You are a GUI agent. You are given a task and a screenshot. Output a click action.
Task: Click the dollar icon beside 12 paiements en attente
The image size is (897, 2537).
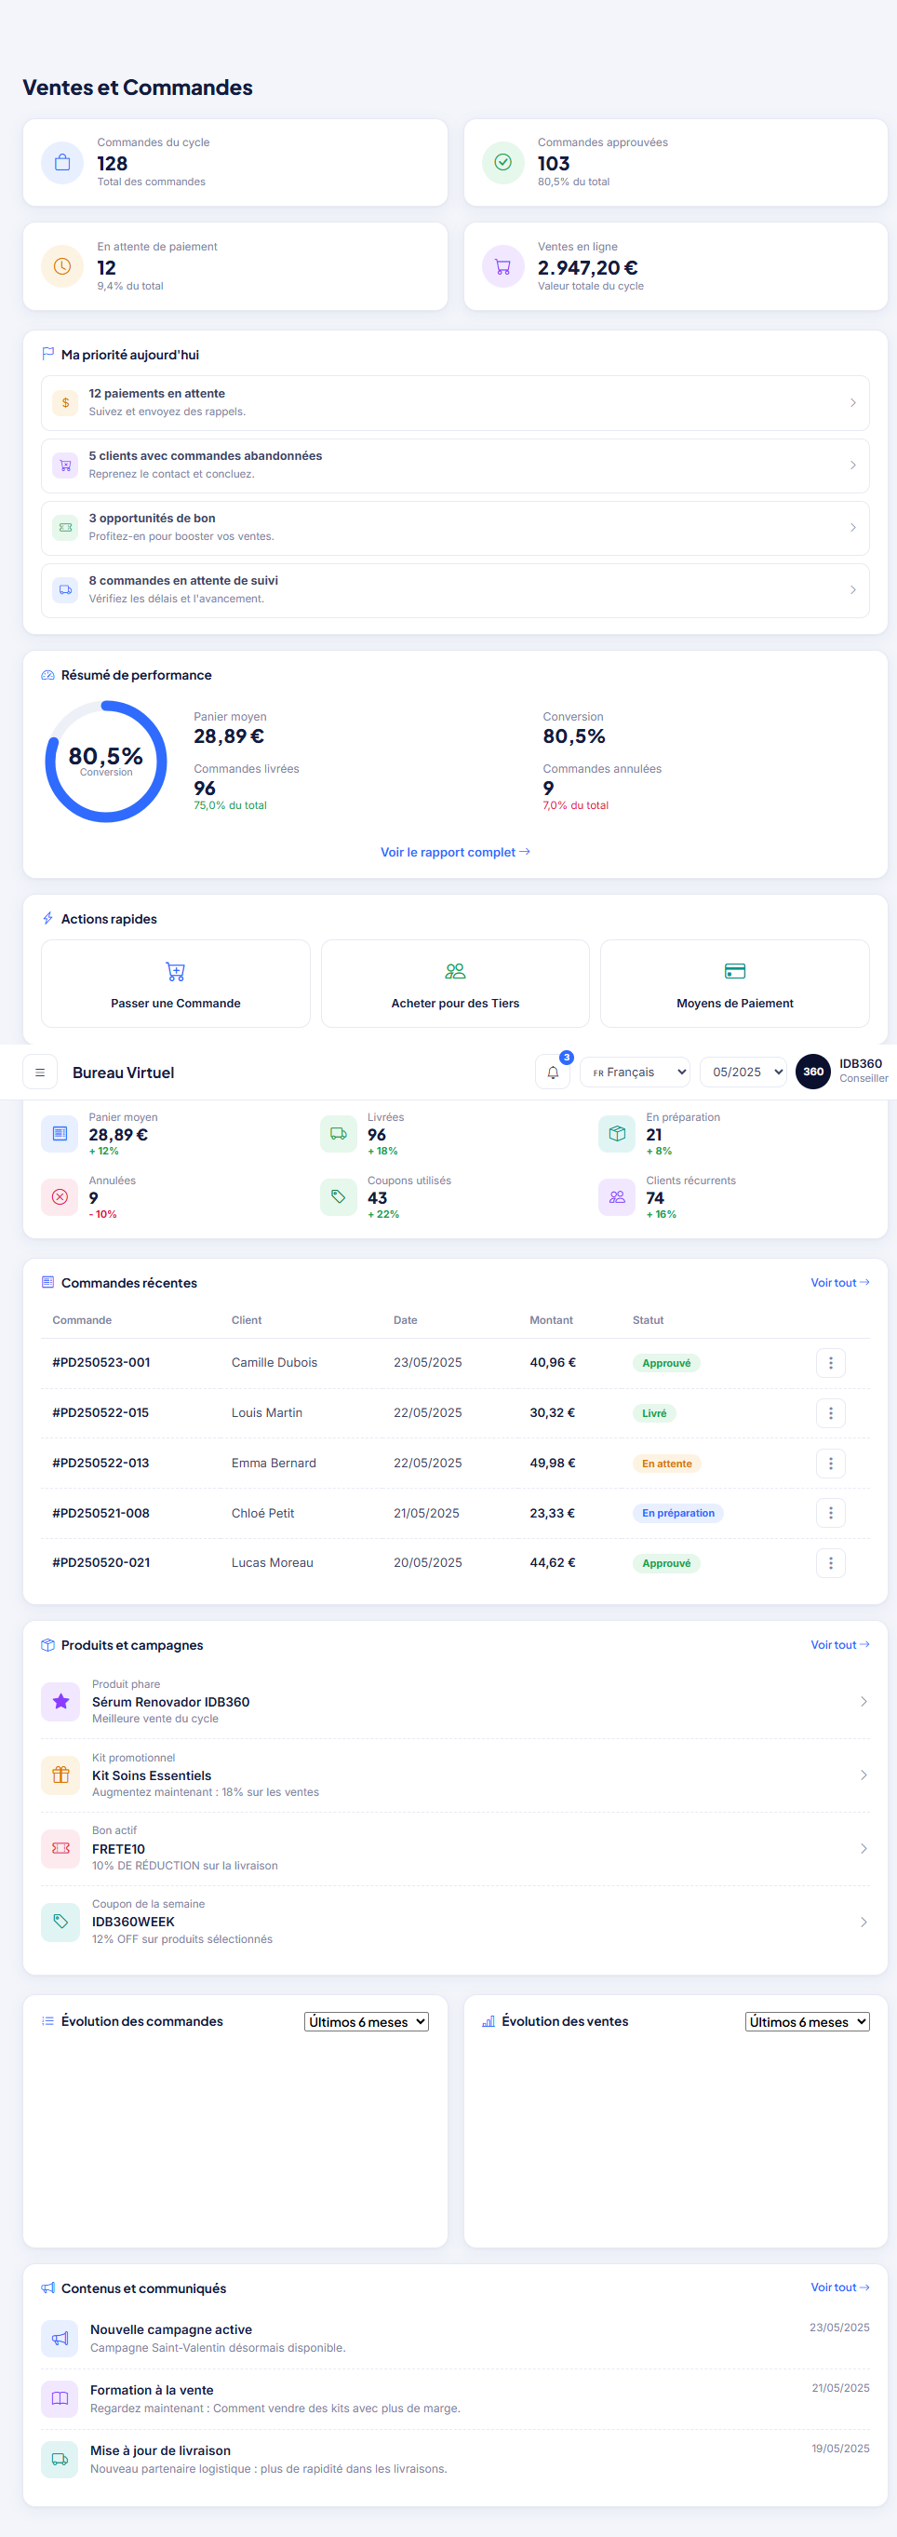coord(65,403)
